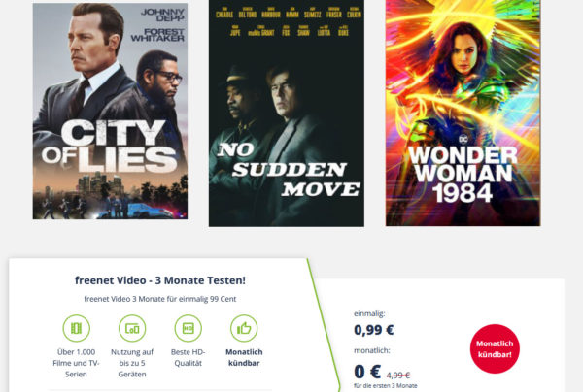Screen dimensions: 583x392
Task: Click the 0 € monthly price
Action: tap(367, 372)
